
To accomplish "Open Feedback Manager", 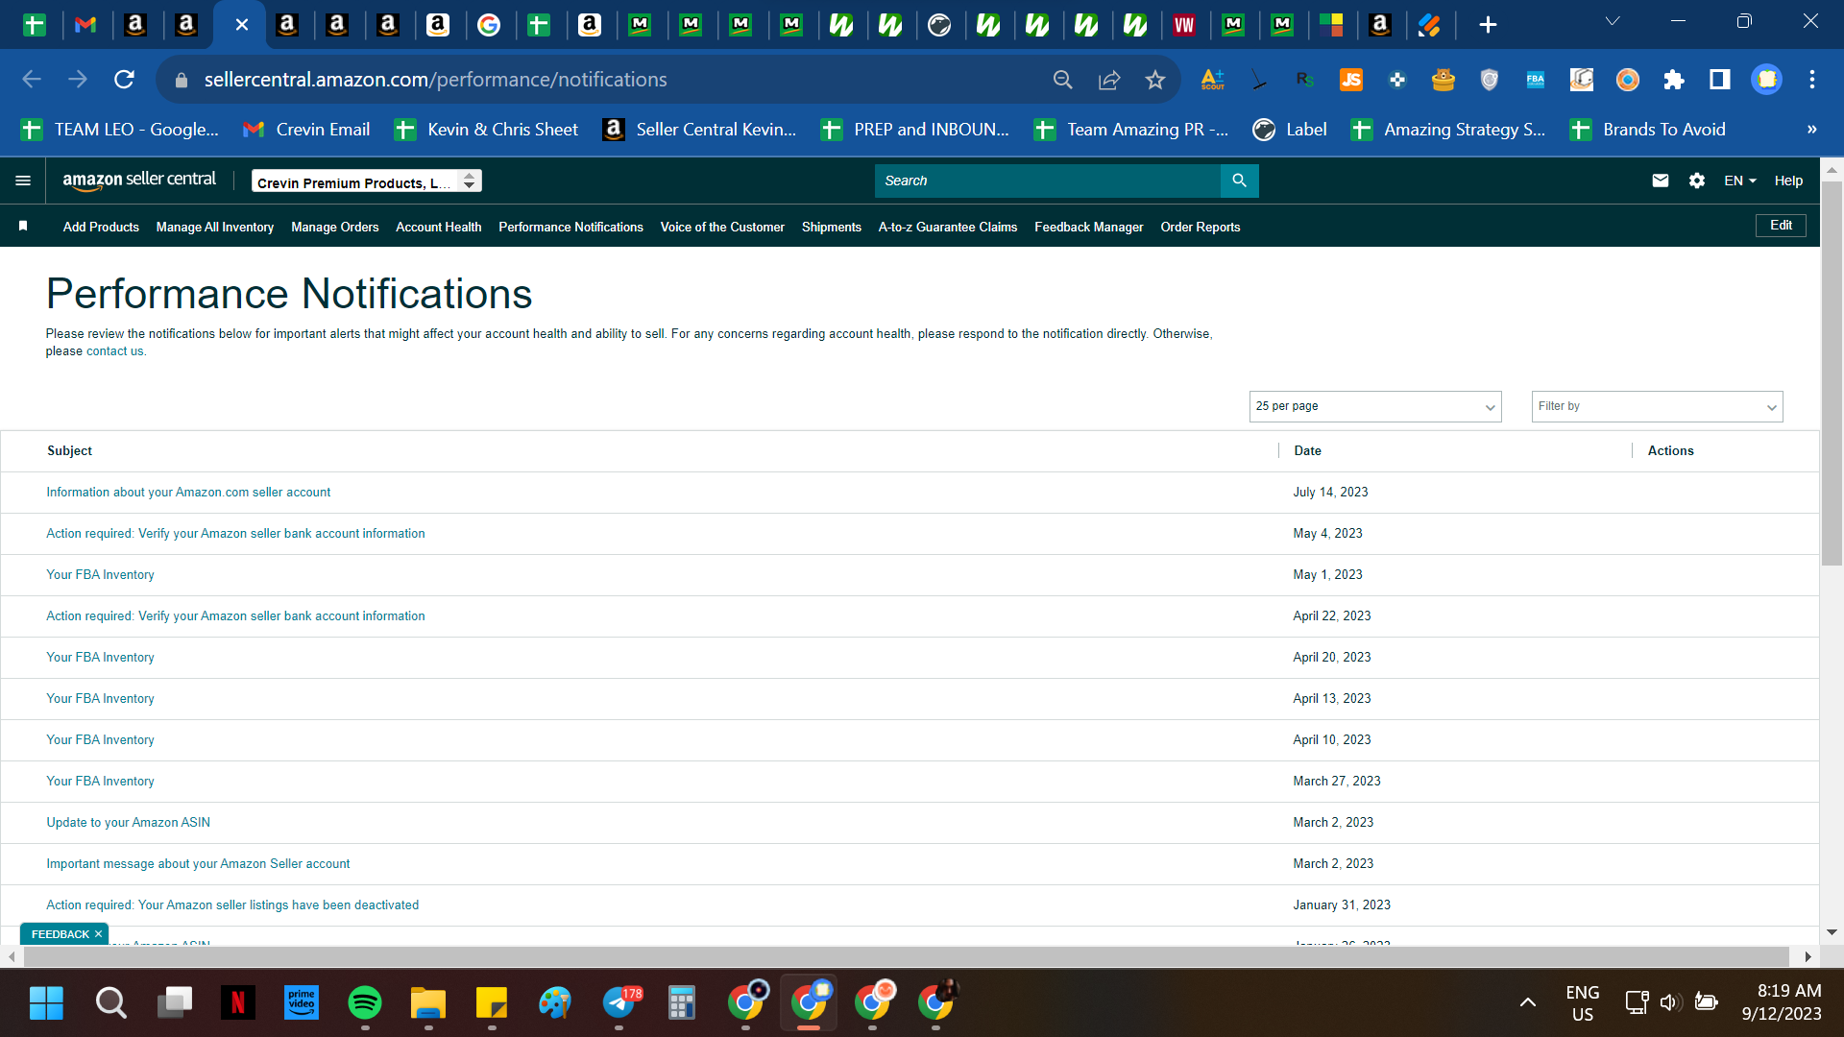I will 1089,227.
